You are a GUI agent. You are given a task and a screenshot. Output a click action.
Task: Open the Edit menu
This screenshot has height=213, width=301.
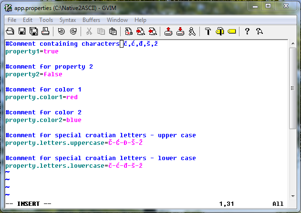click(28, 20)
